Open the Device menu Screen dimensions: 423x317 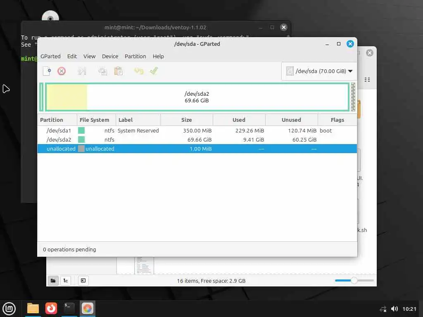(110, 56)
